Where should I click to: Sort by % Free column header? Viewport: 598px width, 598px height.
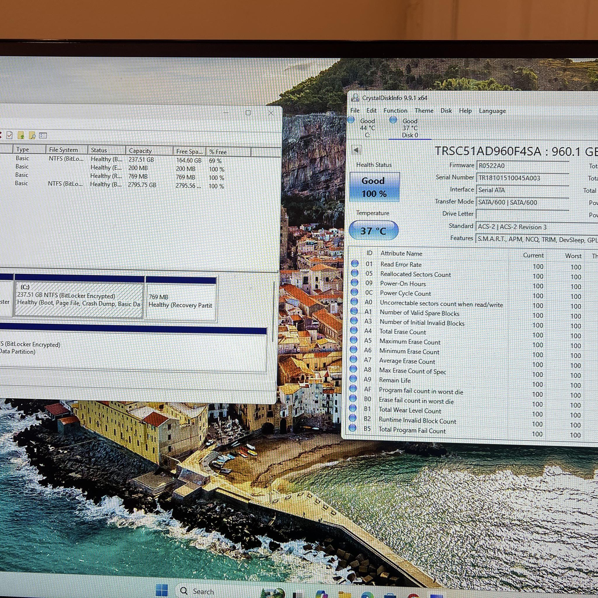[x=228, y=152]
